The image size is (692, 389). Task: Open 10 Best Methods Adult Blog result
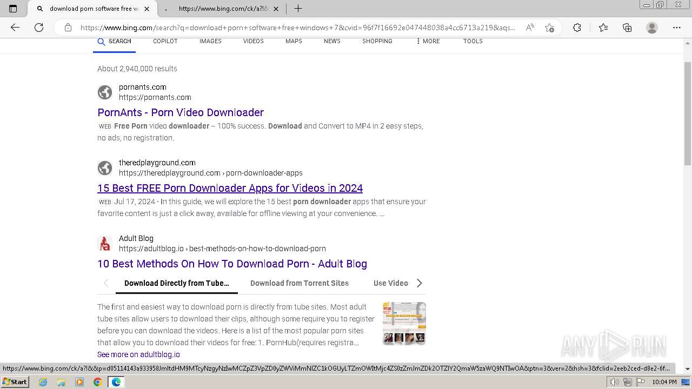point(232,264)
